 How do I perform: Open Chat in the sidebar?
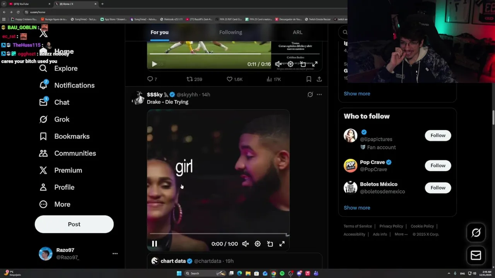point(54,102)
